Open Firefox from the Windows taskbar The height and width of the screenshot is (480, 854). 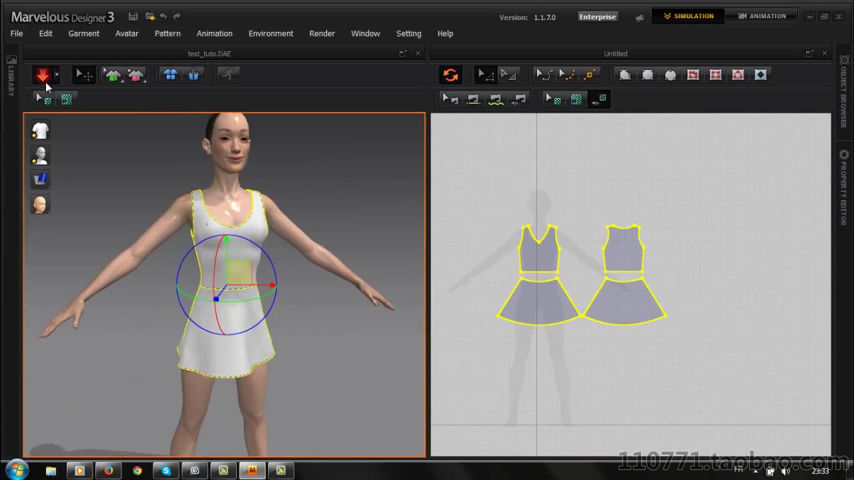point(108,471)
